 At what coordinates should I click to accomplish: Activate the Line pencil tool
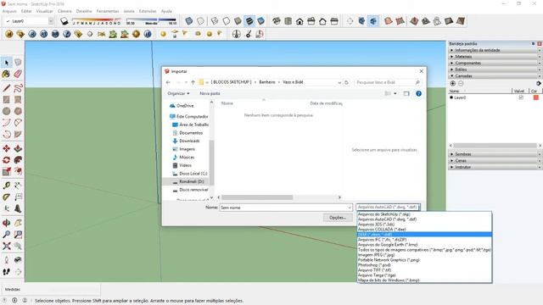[x=7, y=88]
